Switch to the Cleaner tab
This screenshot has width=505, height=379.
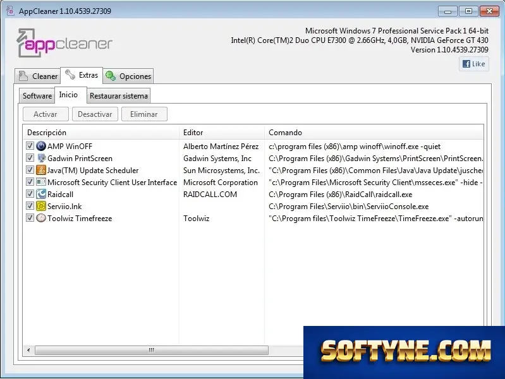coord(38,76)
